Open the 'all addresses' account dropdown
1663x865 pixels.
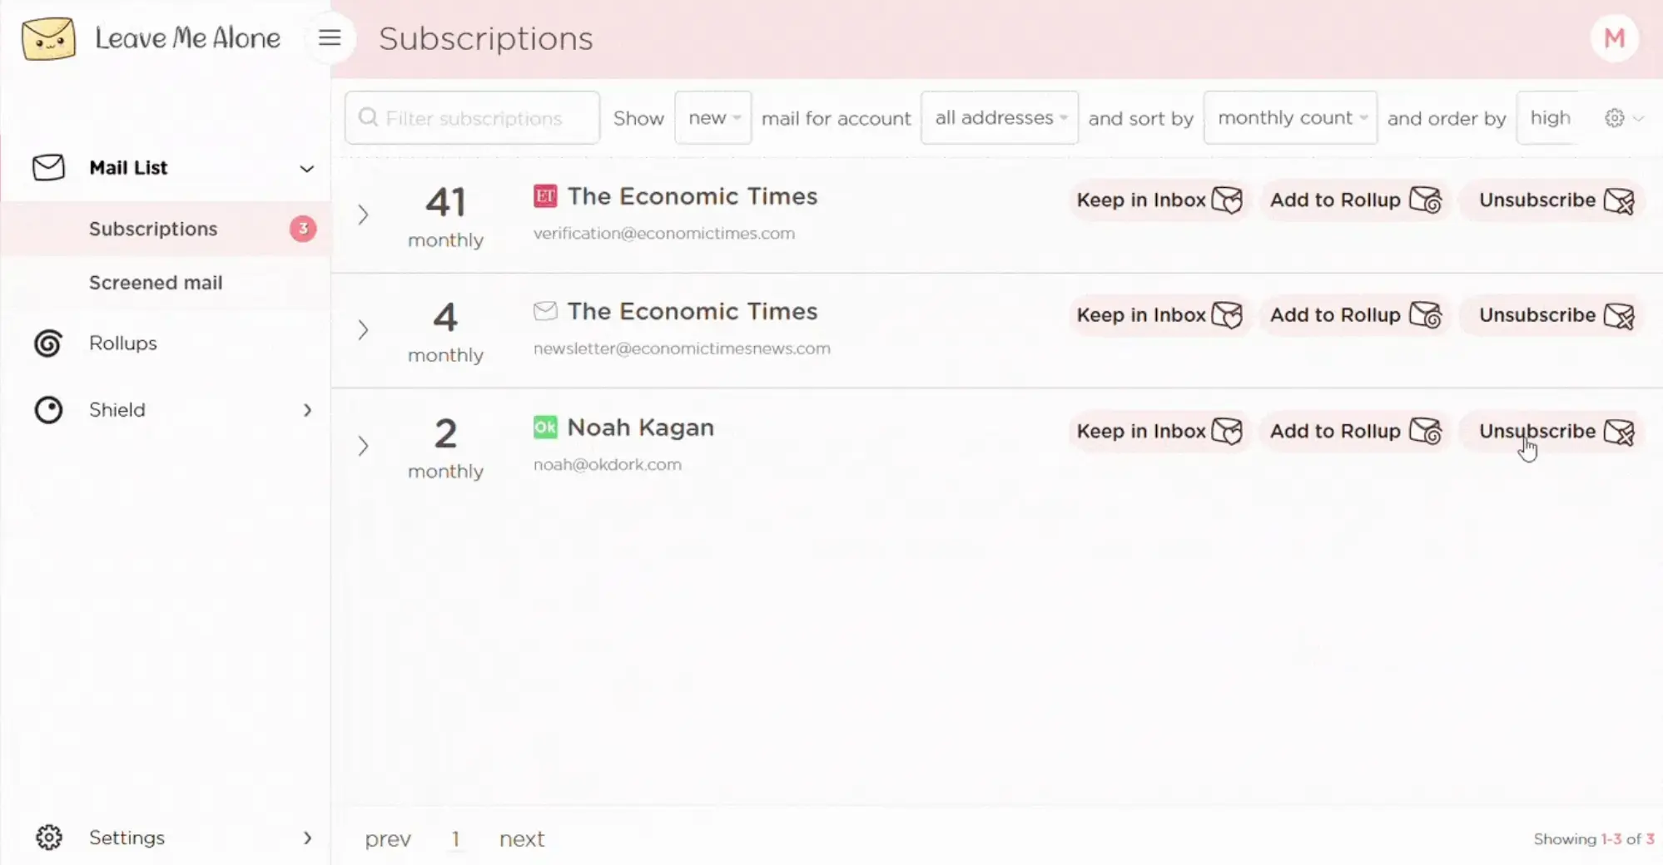(x=999, y=118)
